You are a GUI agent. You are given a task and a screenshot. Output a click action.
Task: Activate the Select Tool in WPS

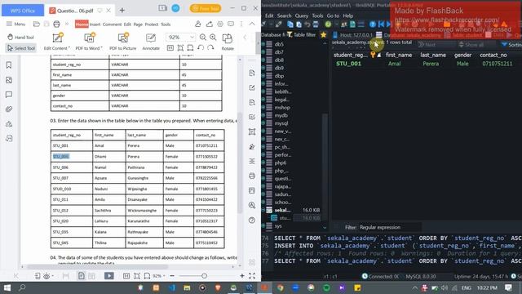(20, 48)
